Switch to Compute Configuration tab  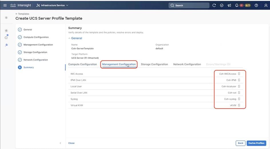tap(82, 64)
